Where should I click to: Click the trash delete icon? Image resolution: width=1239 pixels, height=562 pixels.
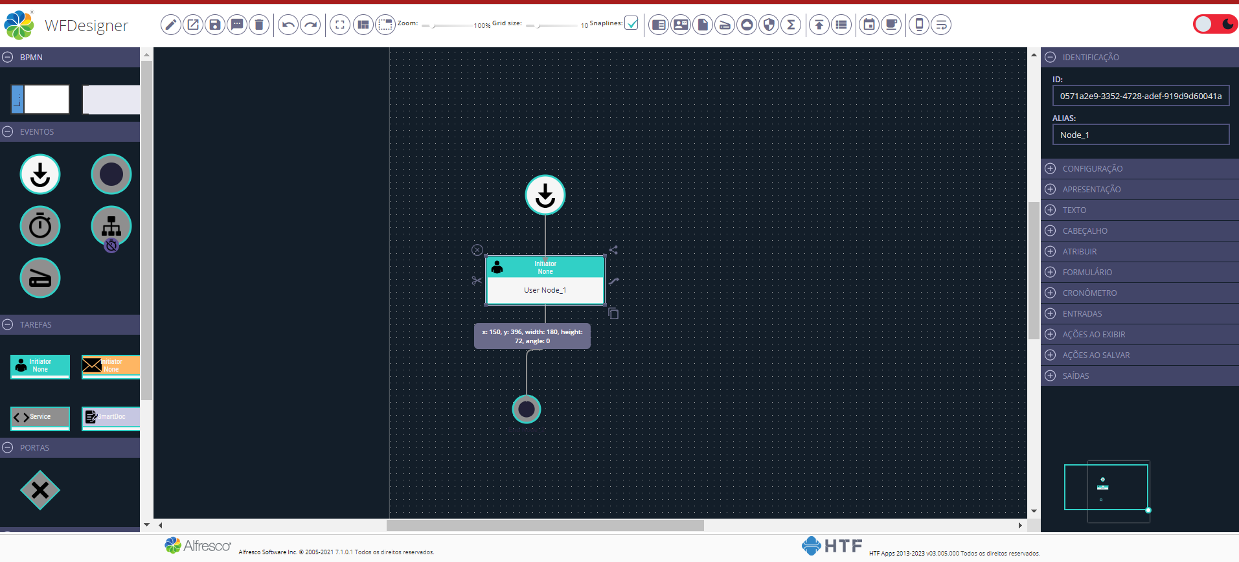[259, 25]
